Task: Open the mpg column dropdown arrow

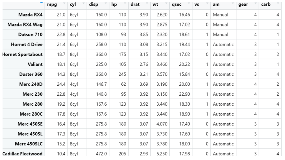Action: click(x=64, y=3)
